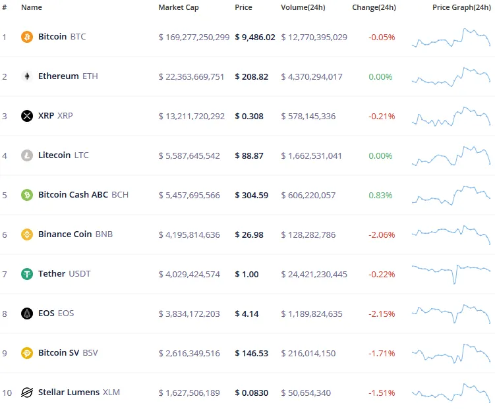Open the Binance Coin name link

pos(65,234)
